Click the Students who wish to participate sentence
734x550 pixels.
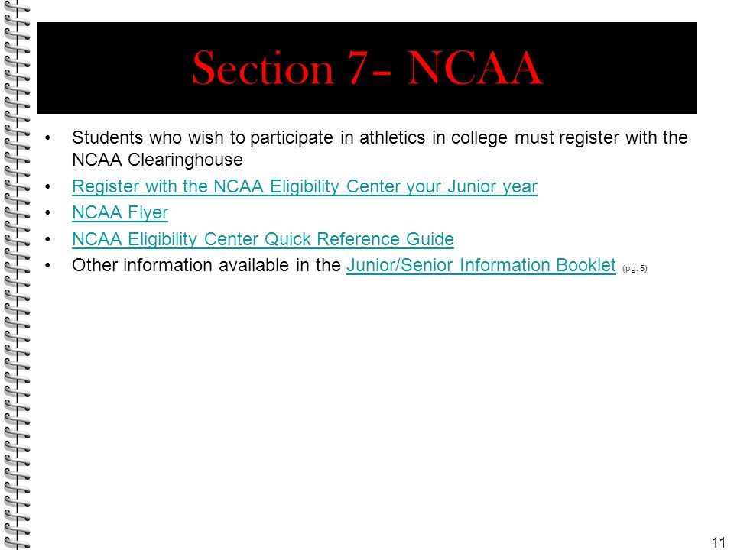380,137
